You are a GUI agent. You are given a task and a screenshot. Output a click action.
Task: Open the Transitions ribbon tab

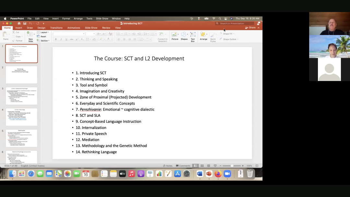click(x=56, y=28)
